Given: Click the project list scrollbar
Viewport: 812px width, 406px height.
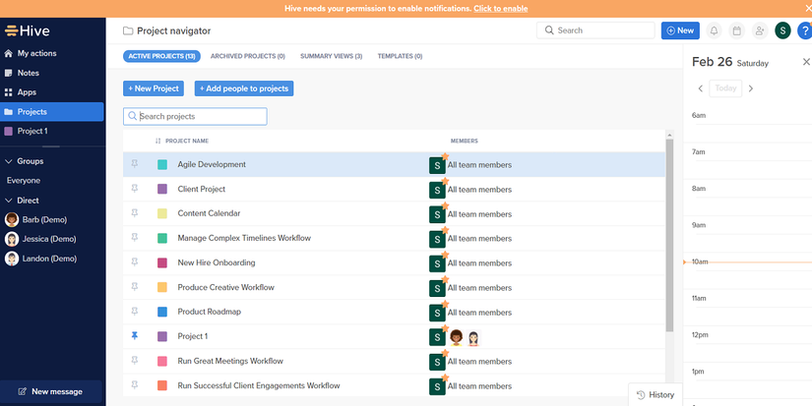Looking at the screenshot, I should pos(669,235).
